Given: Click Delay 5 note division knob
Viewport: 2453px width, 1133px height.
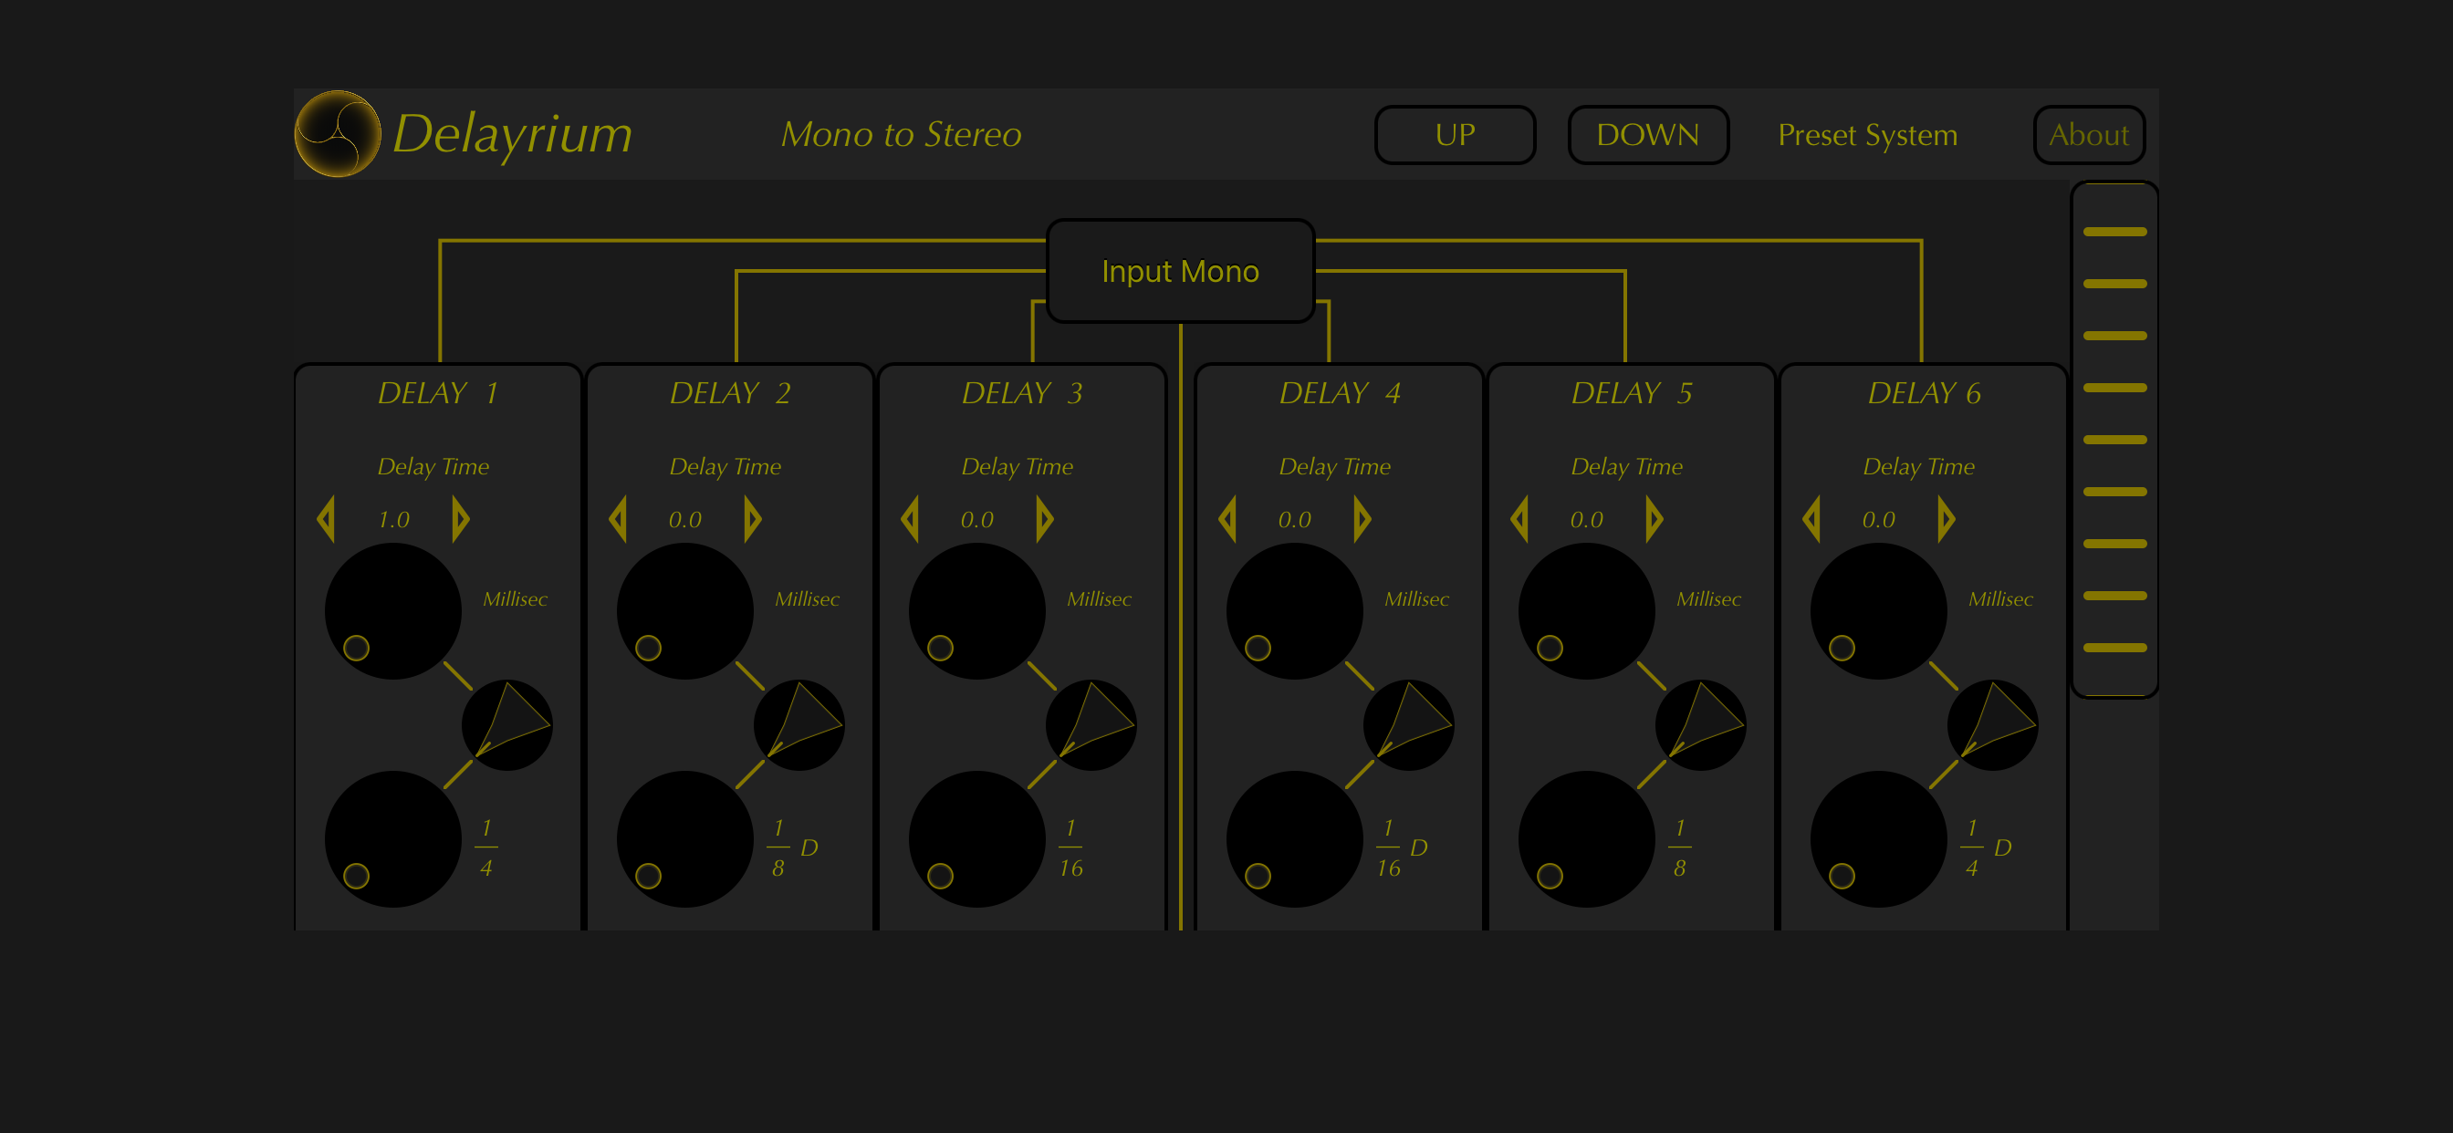Looking at the screenshot, I should [1586, 838].
